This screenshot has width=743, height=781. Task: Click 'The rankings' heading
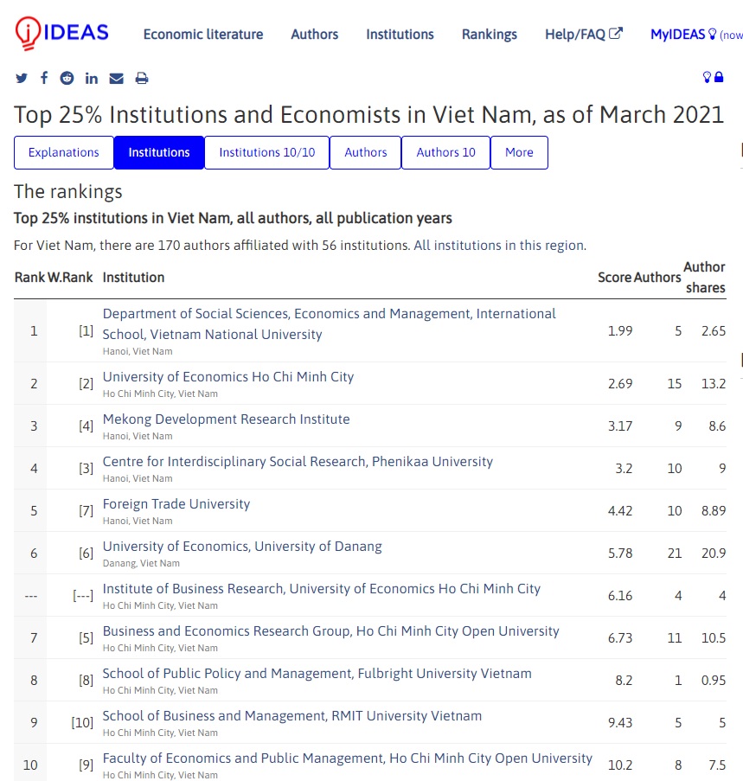coord(67,192)
